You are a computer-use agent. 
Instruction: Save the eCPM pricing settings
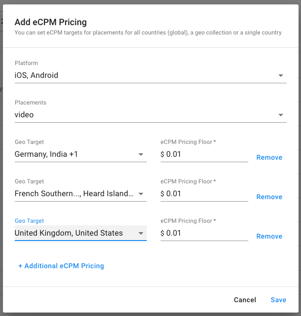[278, 300]
